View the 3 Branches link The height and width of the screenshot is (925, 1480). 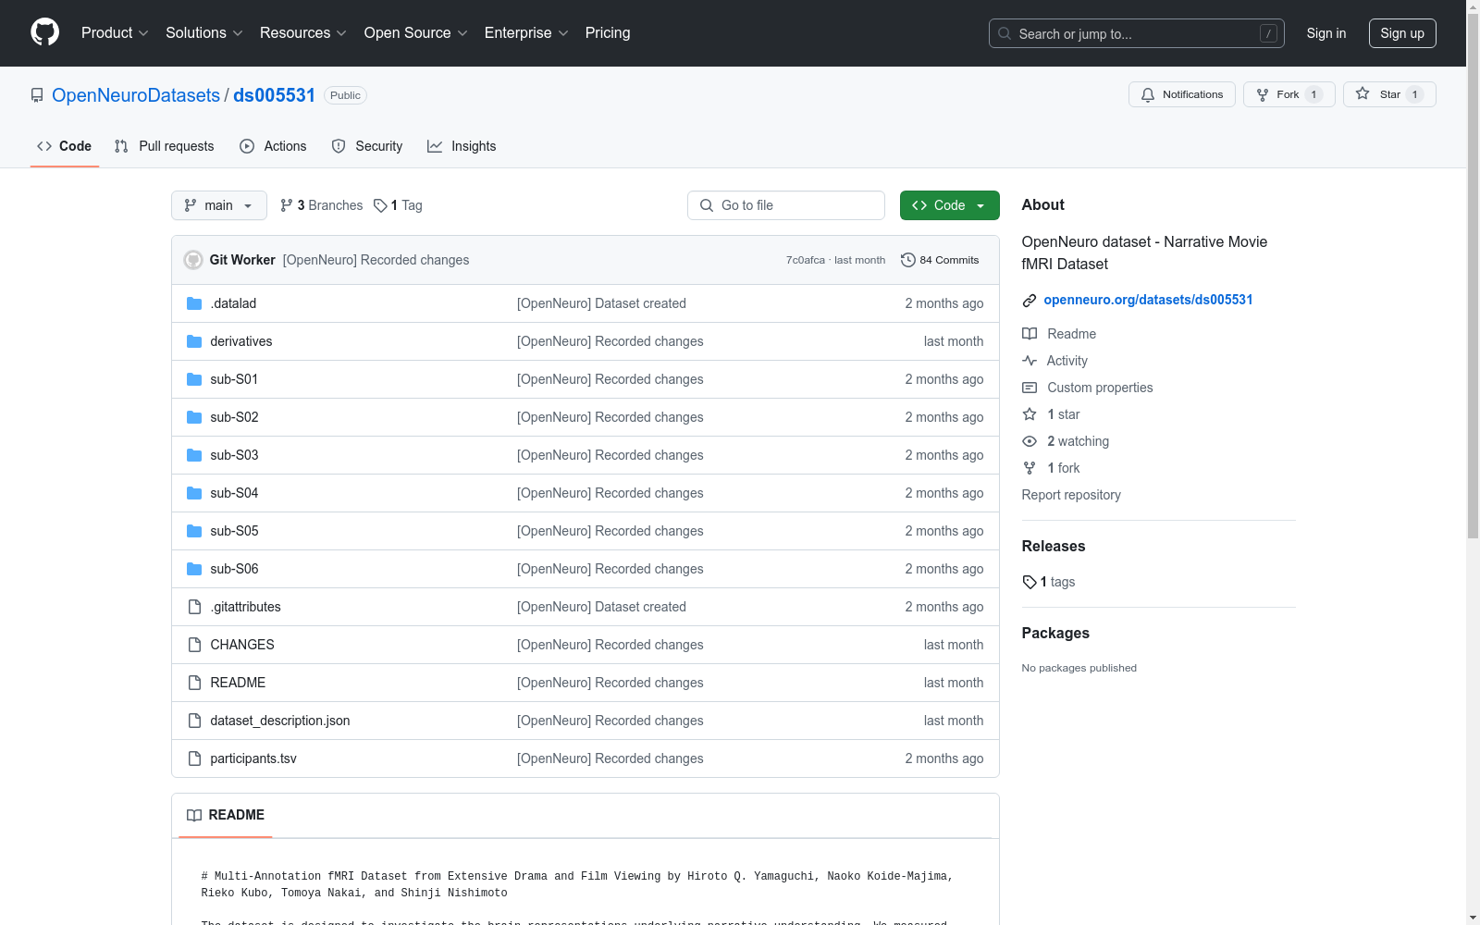(x=322, y=205)
